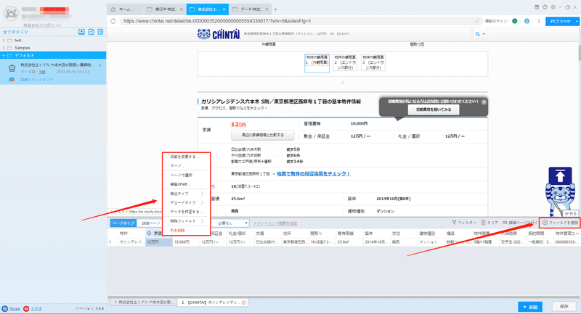The width and height of the screenshot is (581, 314).
Task: Click the 12万円 cell in data table
Action: 159,242
